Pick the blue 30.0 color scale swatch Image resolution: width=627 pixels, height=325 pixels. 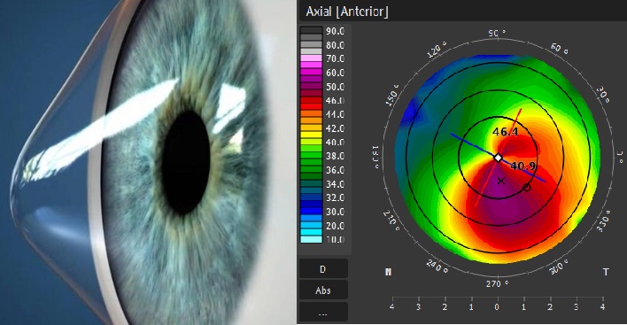311,212
